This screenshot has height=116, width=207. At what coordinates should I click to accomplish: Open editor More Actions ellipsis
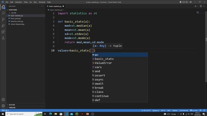click(204, 6)
